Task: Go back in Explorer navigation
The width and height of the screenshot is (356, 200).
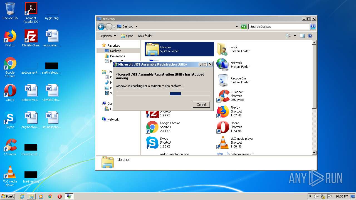Action: [x=101, y=27]
